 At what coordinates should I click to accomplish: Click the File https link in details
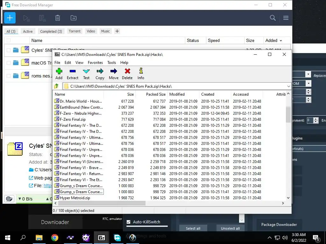(x=48, y=186)
